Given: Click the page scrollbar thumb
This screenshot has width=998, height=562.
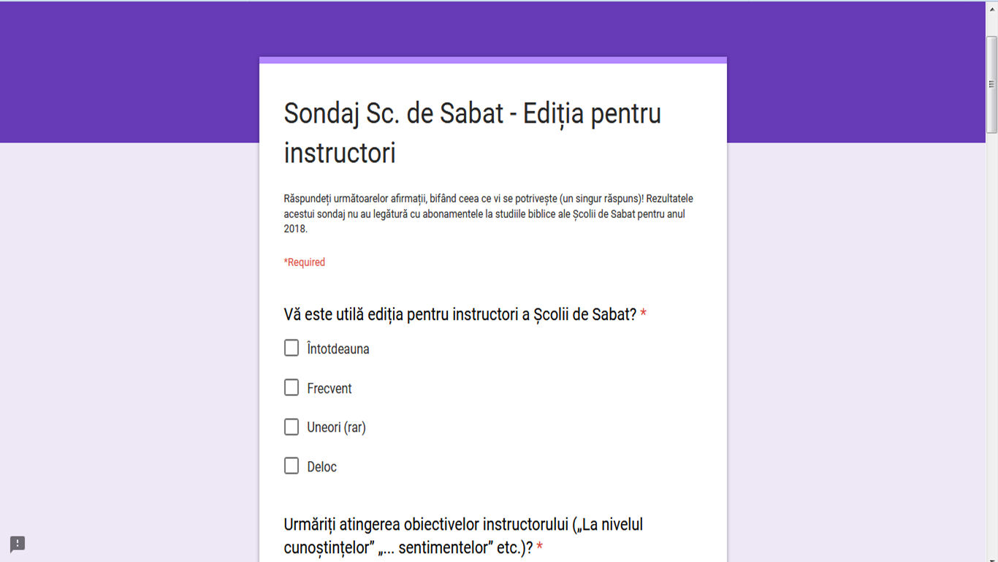Looking at the screenshot, I should pos(991,84).
